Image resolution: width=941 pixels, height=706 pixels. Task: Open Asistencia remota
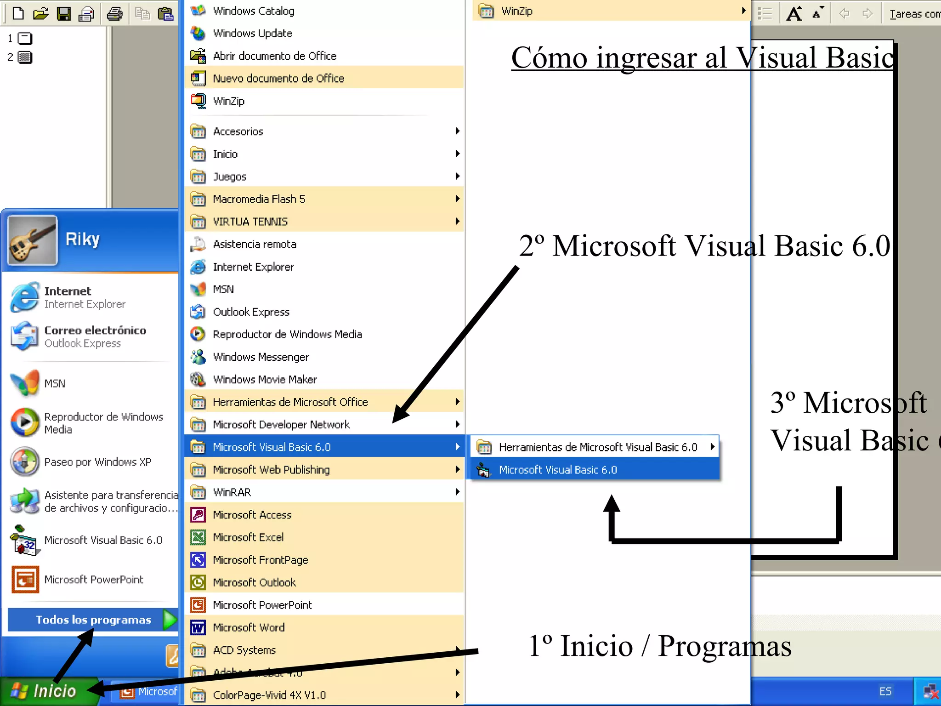324,244
